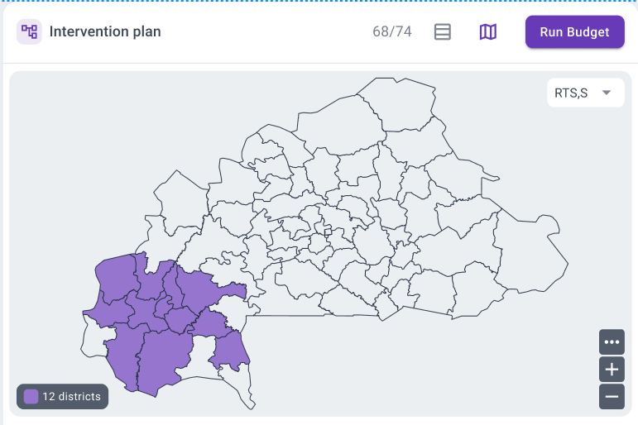
Task: Click the purple legend color swatch
Action: (x=31, y=397)
